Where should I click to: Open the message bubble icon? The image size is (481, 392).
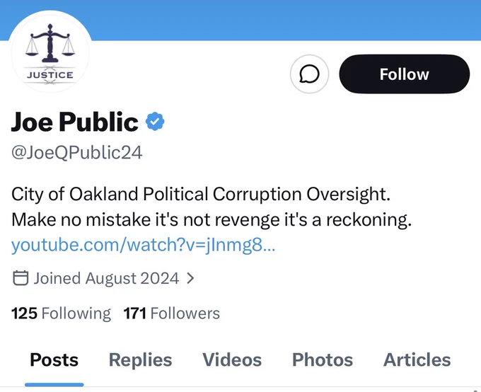[x=309, y=74]
